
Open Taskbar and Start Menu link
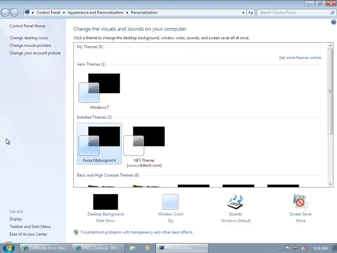30,227
